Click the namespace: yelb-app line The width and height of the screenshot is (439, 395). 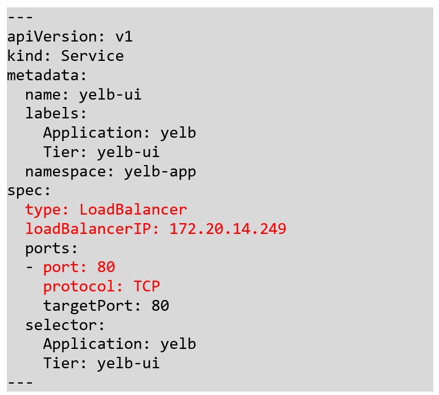(x=110, y=171)
